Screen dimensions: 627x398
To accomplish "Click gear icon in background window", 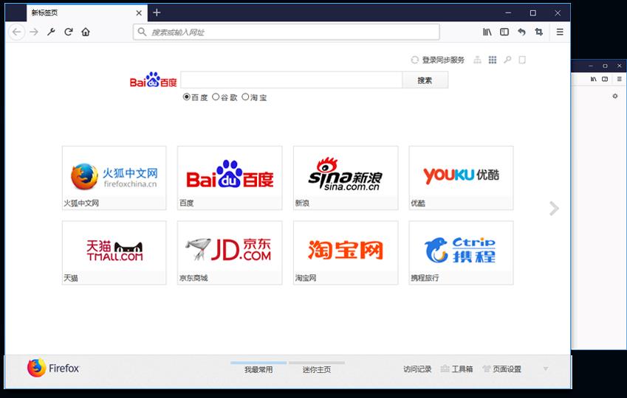I will [615, 96].
